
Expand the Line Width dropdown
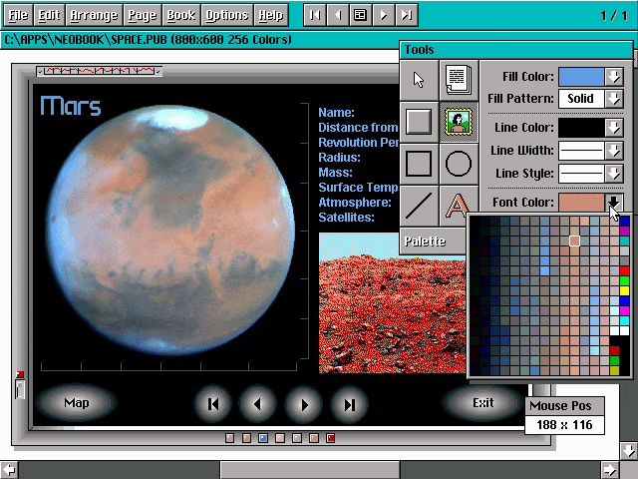click(614, 151)
